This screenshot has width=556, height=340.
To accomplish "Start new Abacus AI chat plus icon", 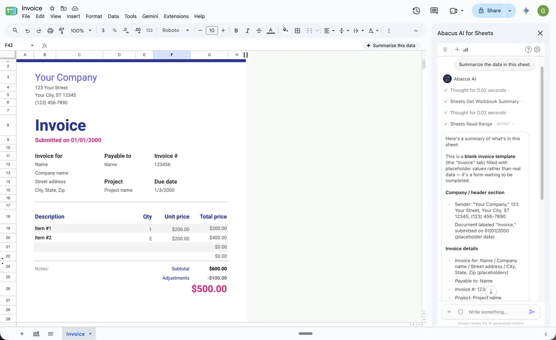I will coord(457,50).
